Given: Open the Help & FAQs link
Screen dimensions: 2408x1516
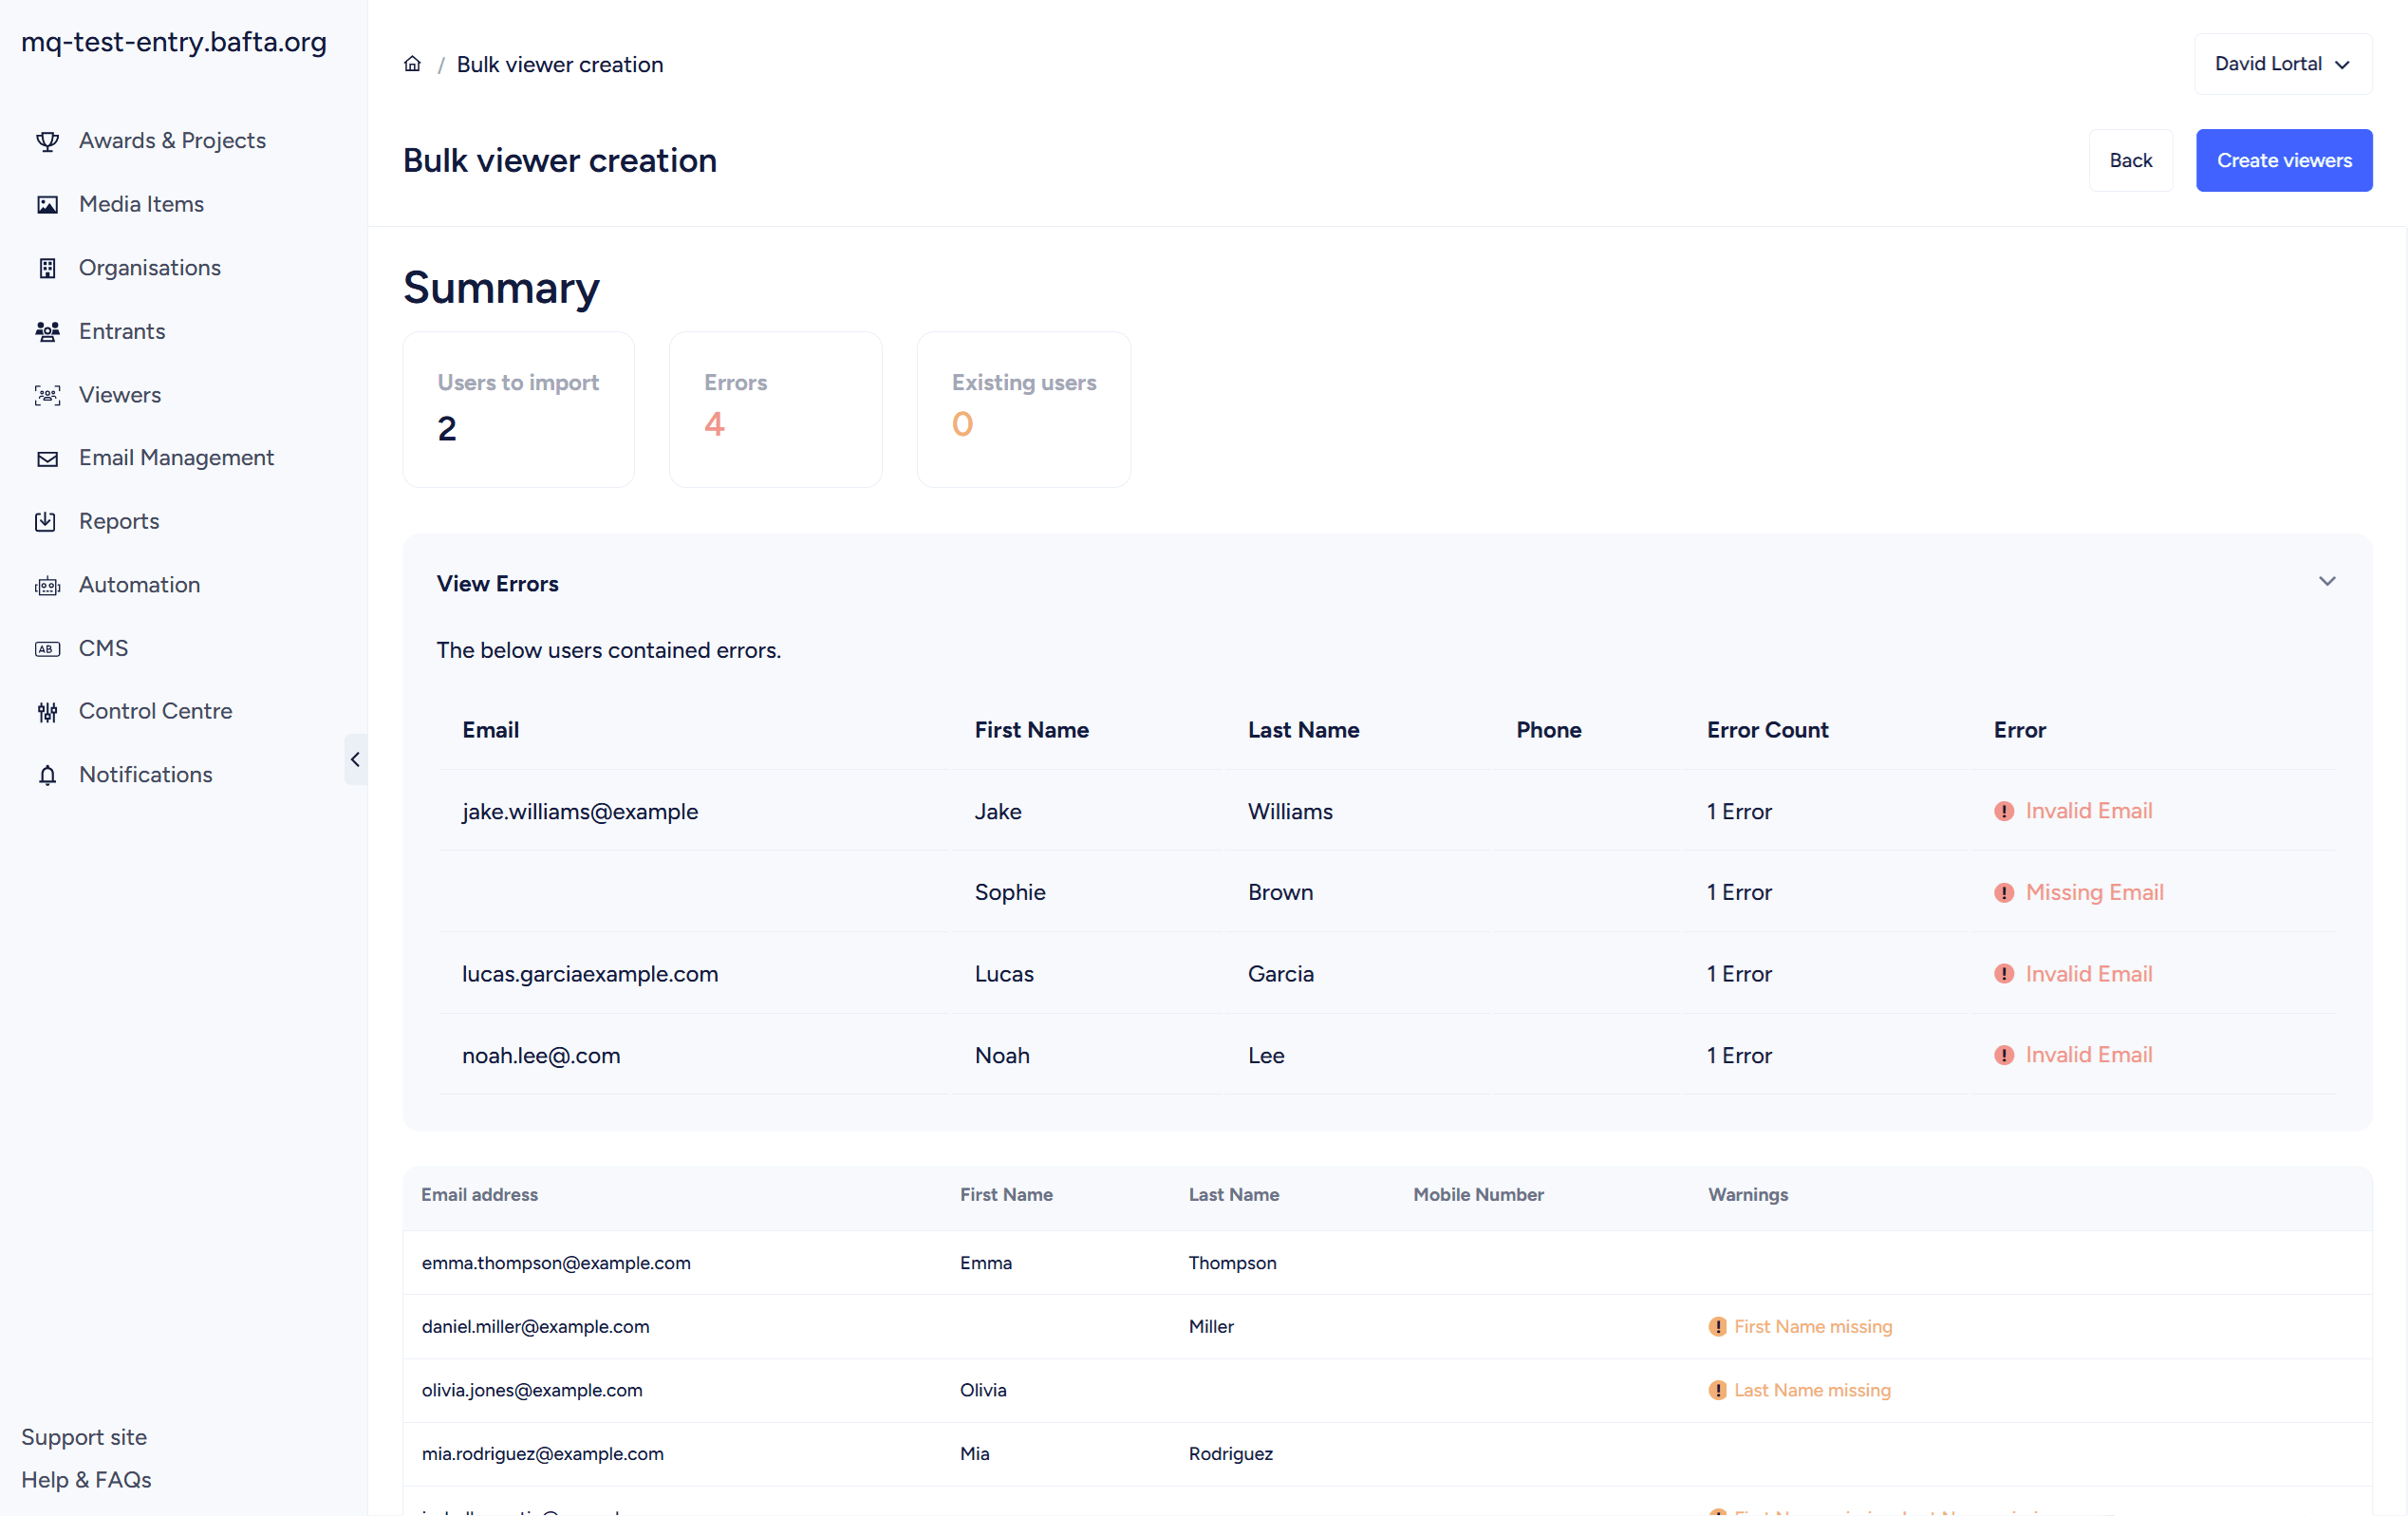Looking at the screenshot, I should point(86,1480).
